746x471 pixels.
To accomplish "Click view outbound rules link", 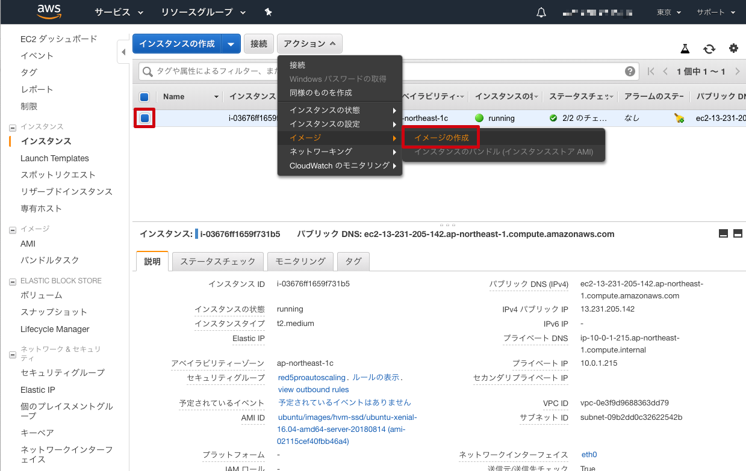I will [313, 390].
